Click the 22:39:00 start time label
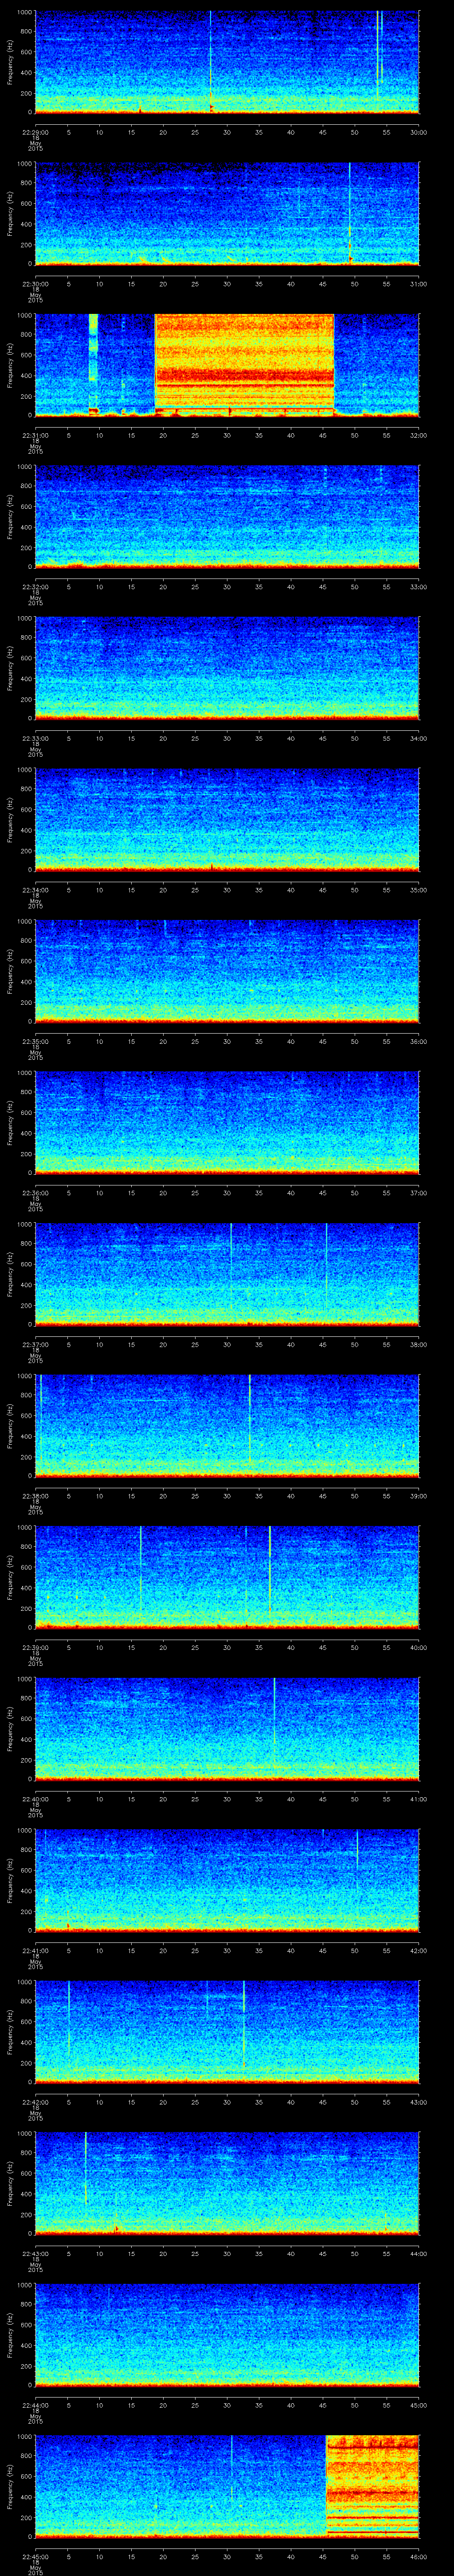 (35, 1647)
